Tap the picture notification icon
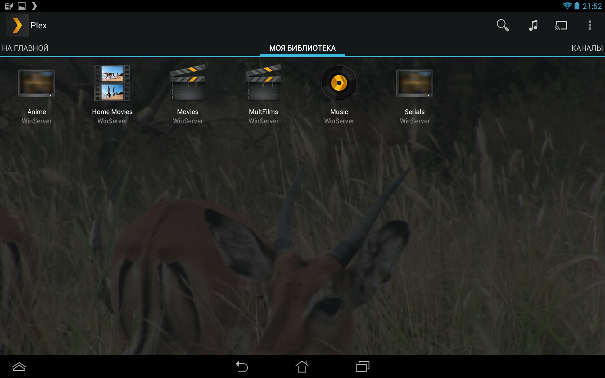 [22, 6]
